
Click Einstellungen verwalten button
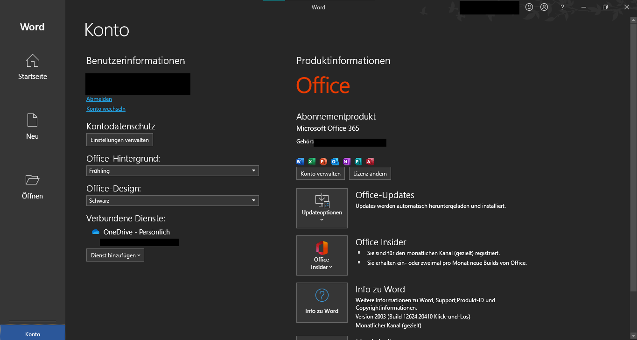coord(119,140)
